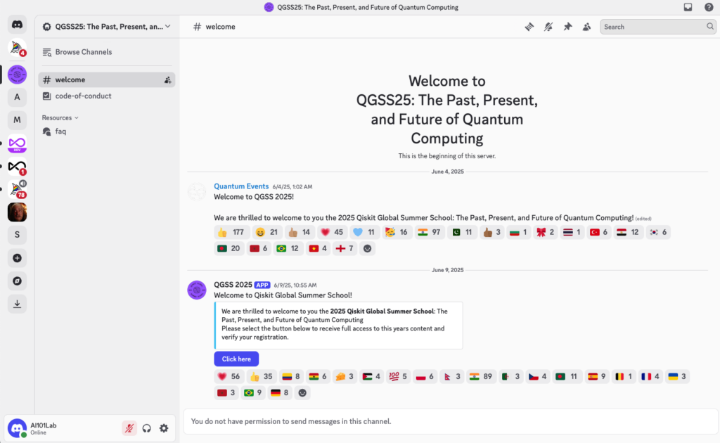Toggle the Belgium flag reaction showing 1

click(624, 376)
